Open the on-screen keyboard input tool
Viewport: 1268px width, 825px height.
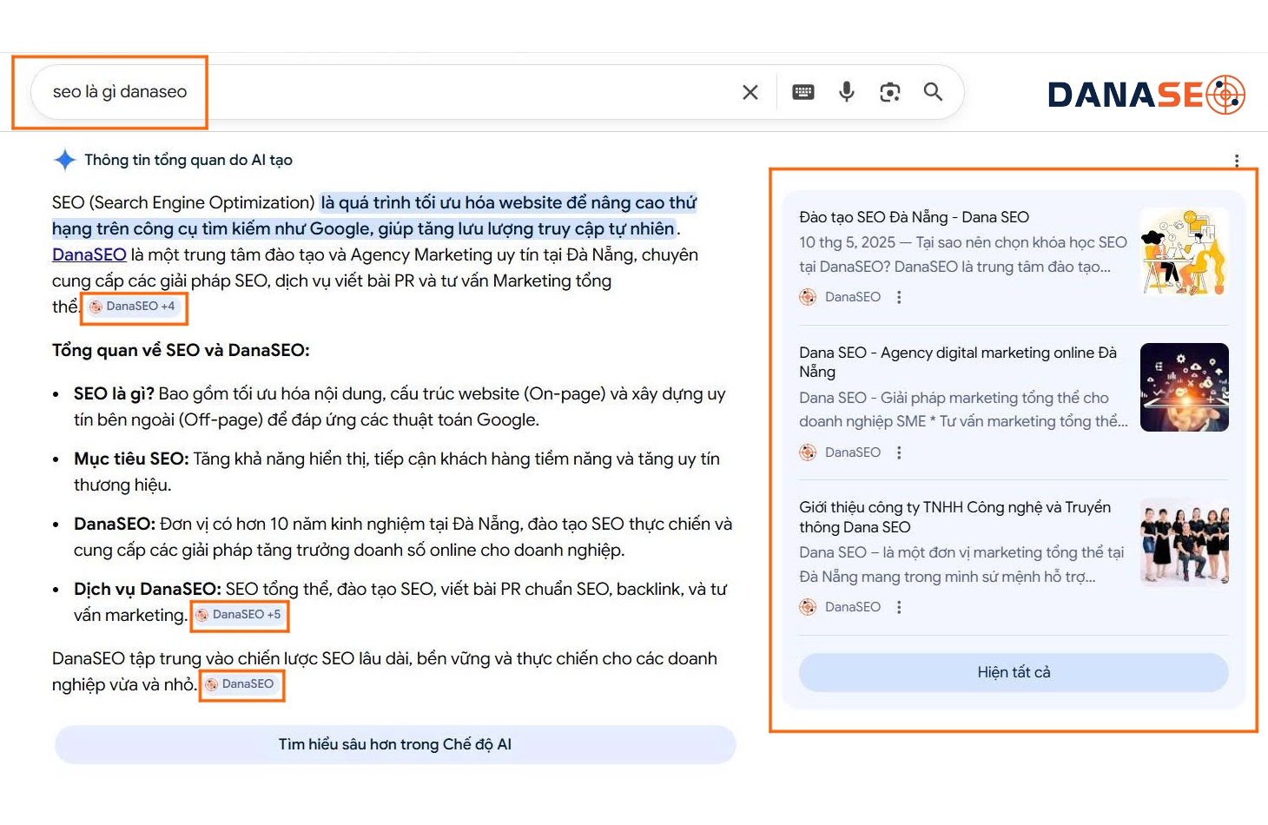[x=803, y=92]
